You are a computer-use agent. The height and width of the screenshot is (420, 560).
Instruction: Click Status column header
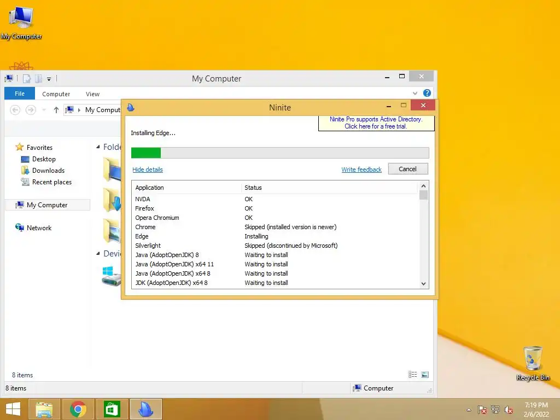pyautogui.click(x=329, y=188)
